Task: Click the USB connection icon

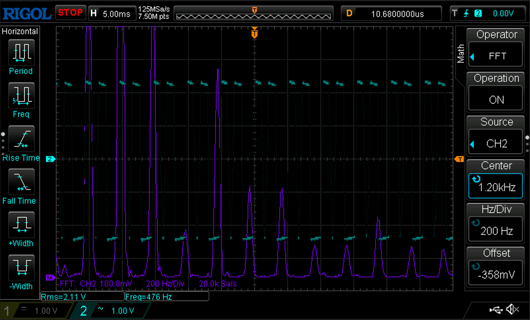Action: (496, 309)
